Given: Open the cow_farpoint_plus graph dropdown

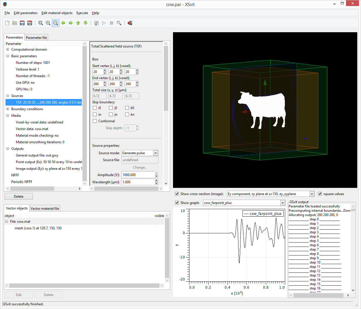Looking at the screenshot, I should 283,203.
